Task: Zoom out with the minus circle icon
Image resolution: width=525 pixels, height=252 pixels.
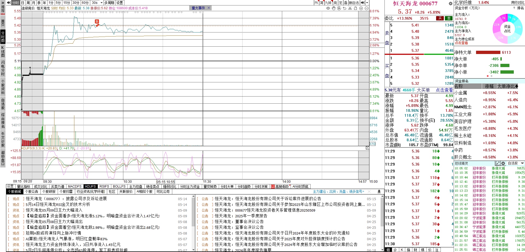Action: (x=366, y=8)
